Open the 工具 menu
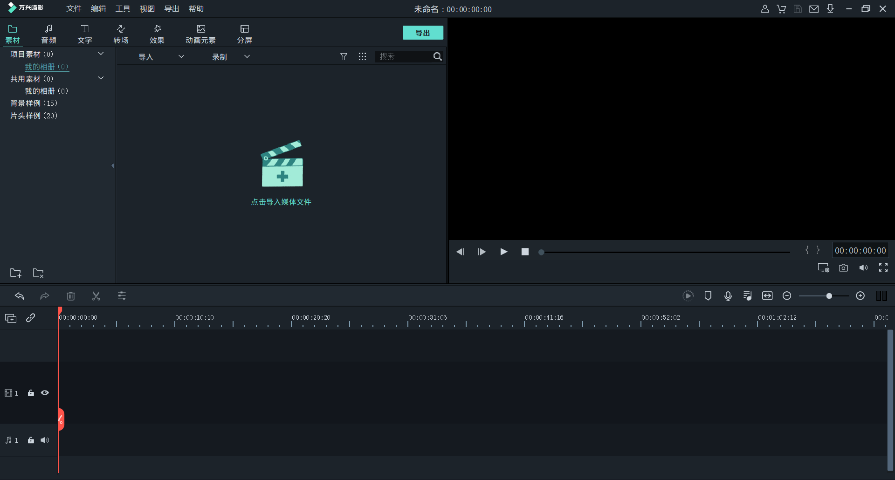Image resolution: width=895 pixels, height=480 pixels. coord(123,9)
